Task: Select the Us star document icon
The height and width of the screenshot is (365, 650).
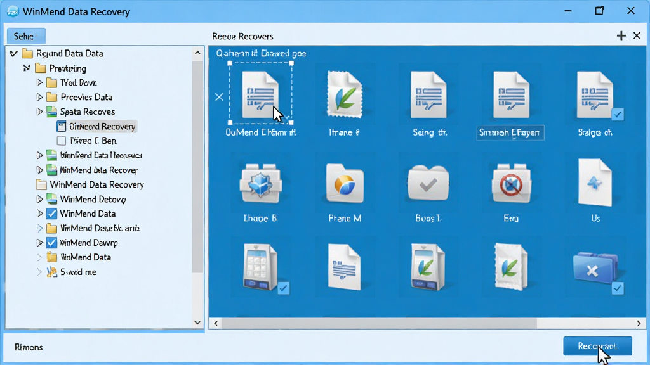Action: click(x=595, y=182)
